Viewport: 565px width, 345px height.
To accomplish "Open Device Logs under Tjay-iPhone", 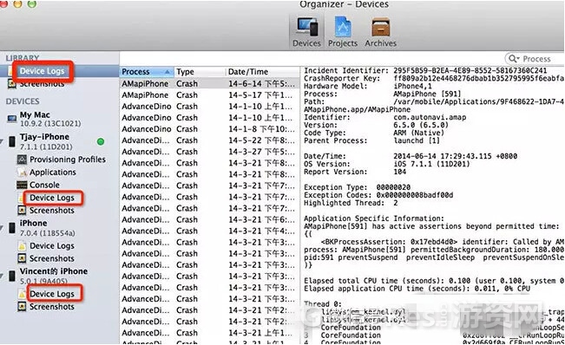I will (52, 198).
